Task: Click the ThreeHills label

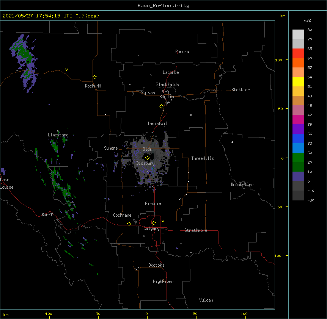Action: (203, 158)
